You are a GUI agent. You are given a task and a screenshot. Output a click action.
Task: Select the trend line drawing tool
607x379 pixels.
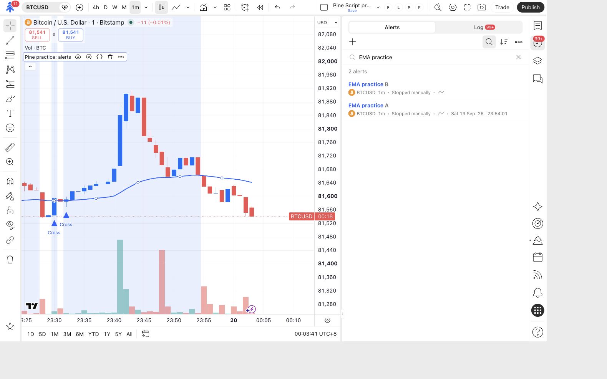10,40
